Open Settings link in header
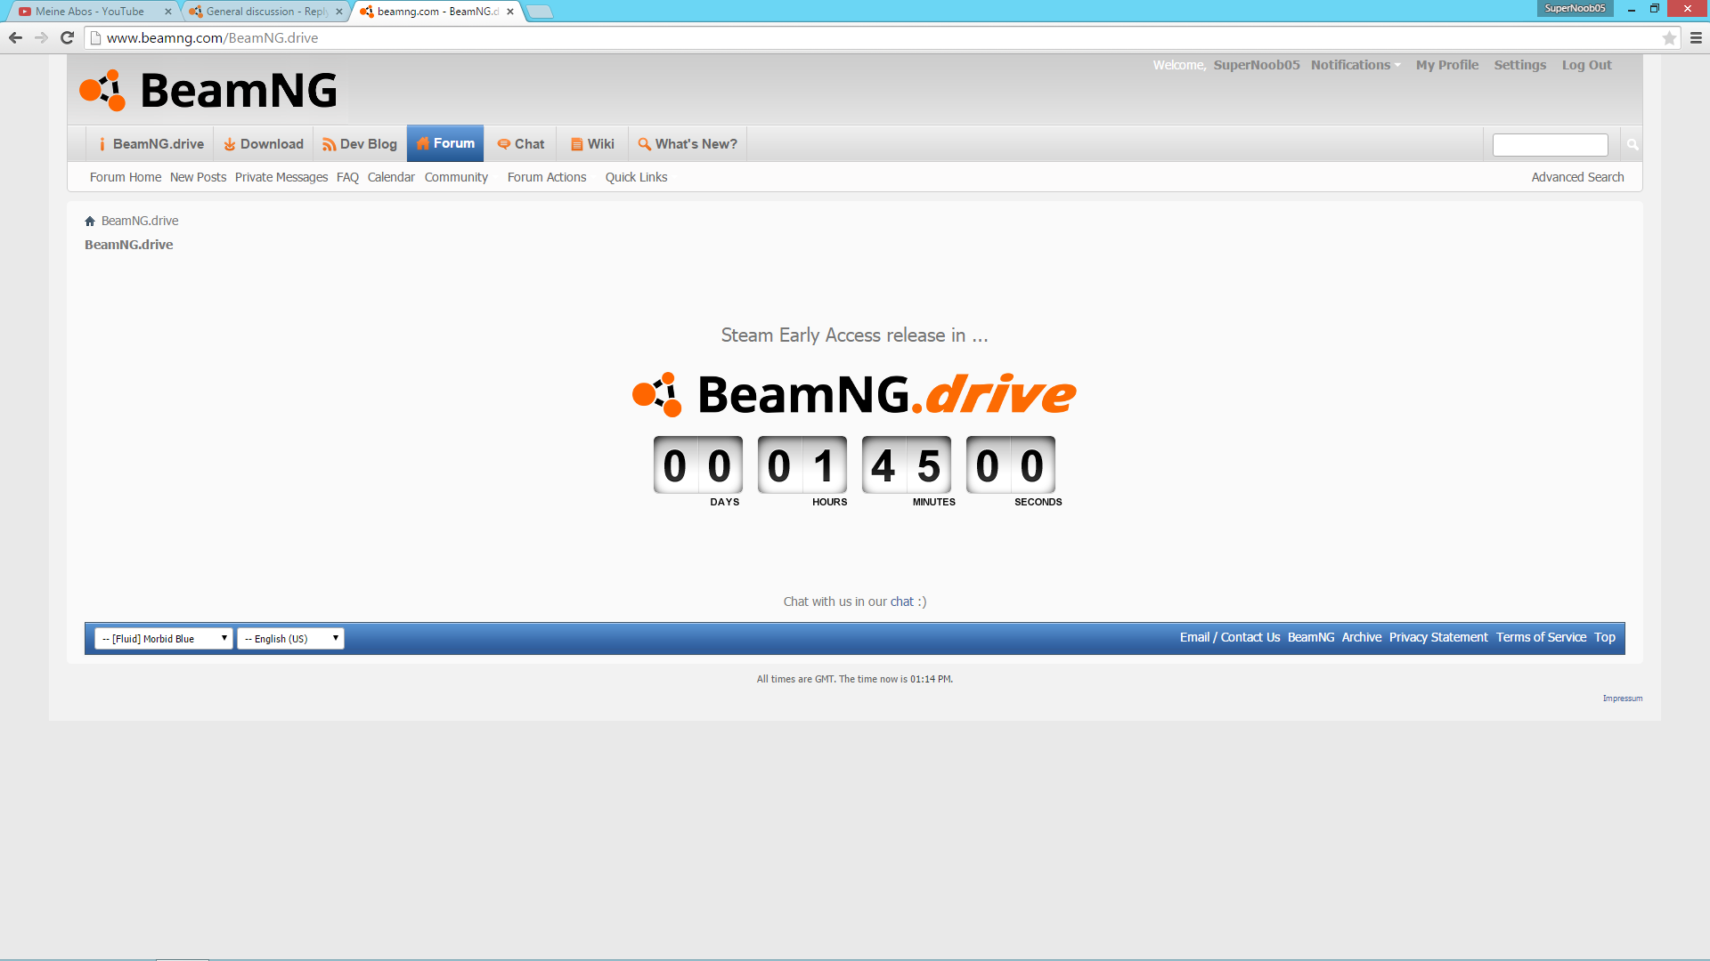This screenshot has height=961, width=1710. coord(1520,65)
